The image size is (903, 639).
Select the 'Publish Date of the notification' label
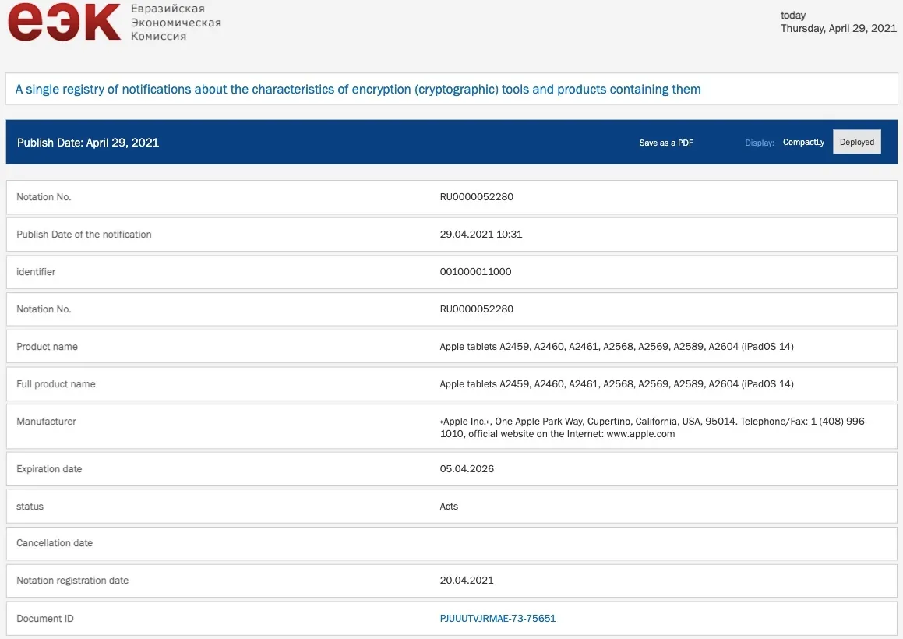click(x=84, y=235)
